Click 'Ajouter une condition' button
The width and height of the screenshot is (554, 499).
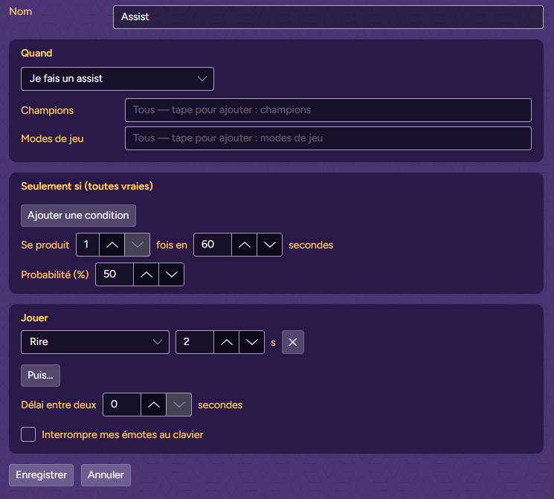(78, 216)
